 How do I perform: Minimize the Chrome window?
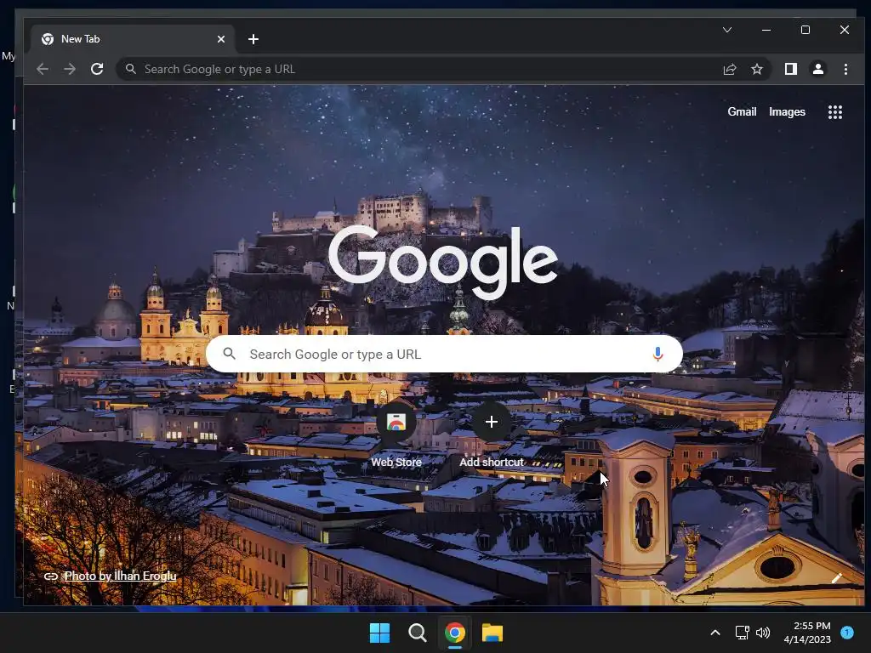tap(766, 30)
